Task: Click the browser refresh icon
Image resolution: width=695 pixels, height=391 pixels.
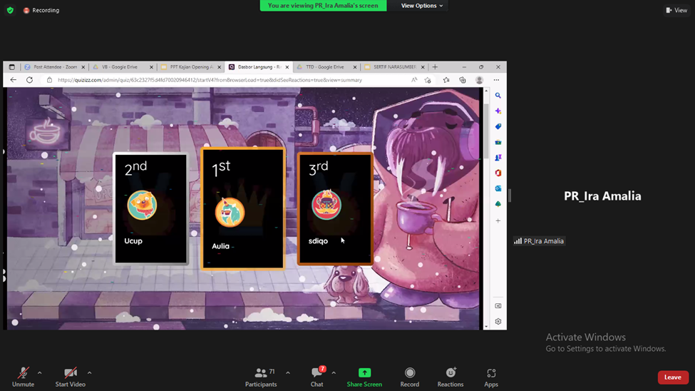Action: (x=29, y=80)
